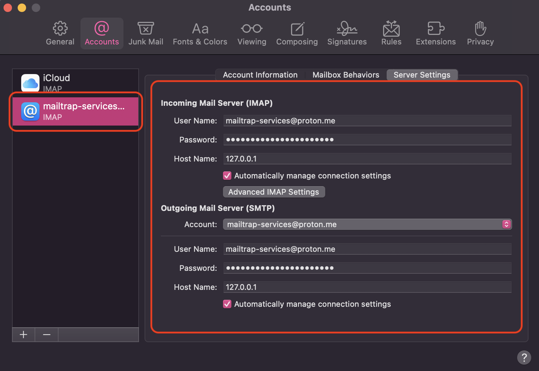Select the iCloud account in sidebar
Image resolution: width=539 pixels, height=371 pixels.
pyautogui.click(x=75, y=83)
